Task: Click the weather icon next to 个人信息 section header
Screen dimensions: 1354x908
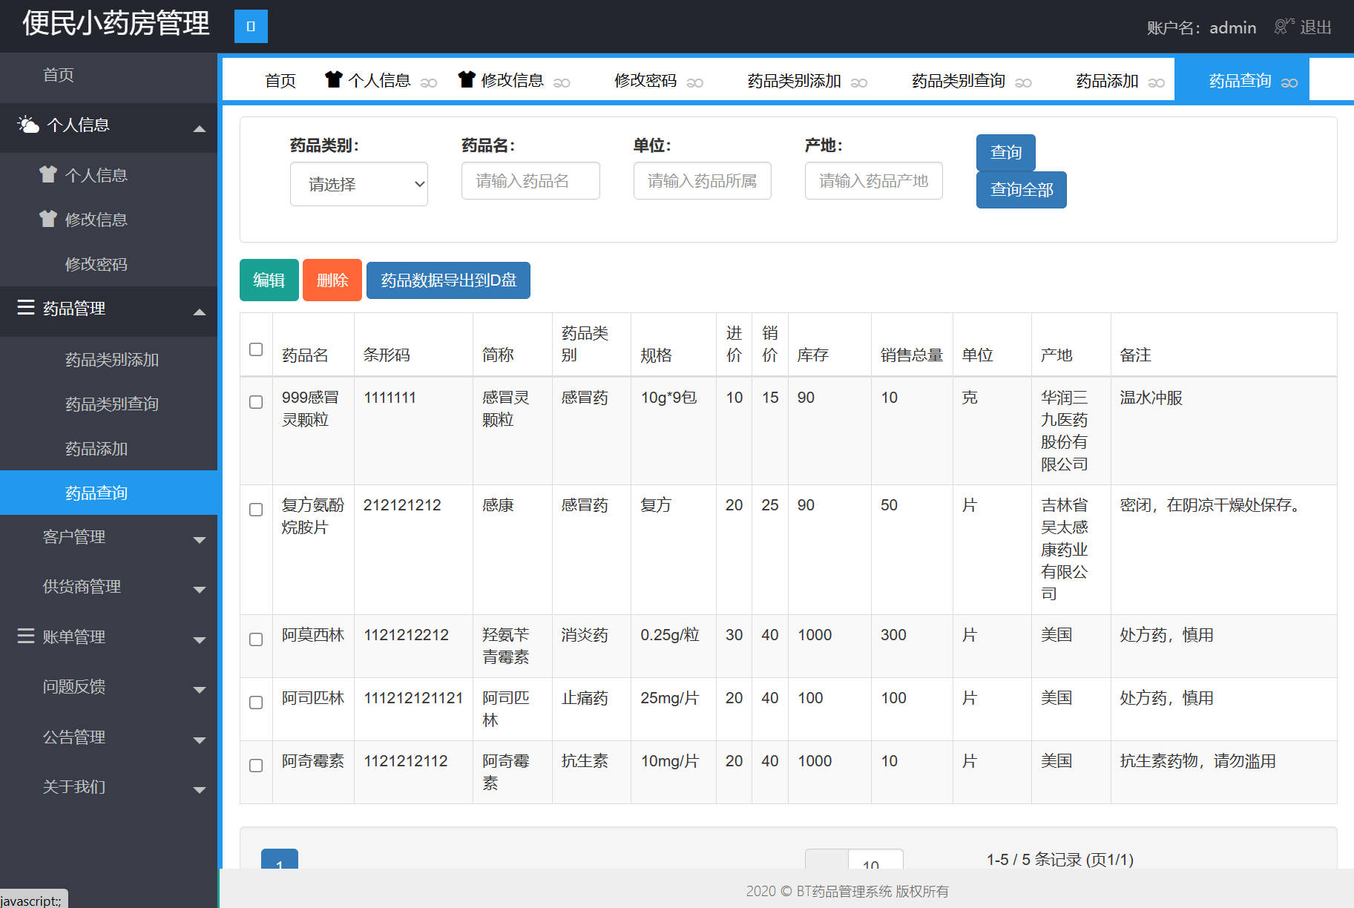Action: pos(28,125)
